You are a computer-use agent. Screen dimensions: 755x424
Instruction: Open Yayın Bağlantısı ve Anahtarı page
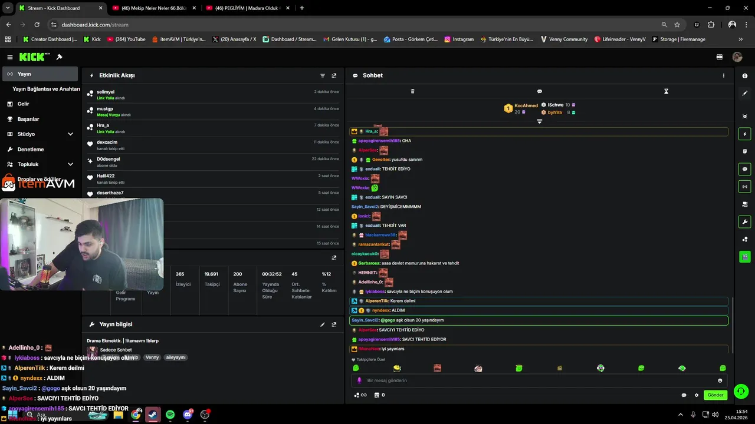pos(46,89)
